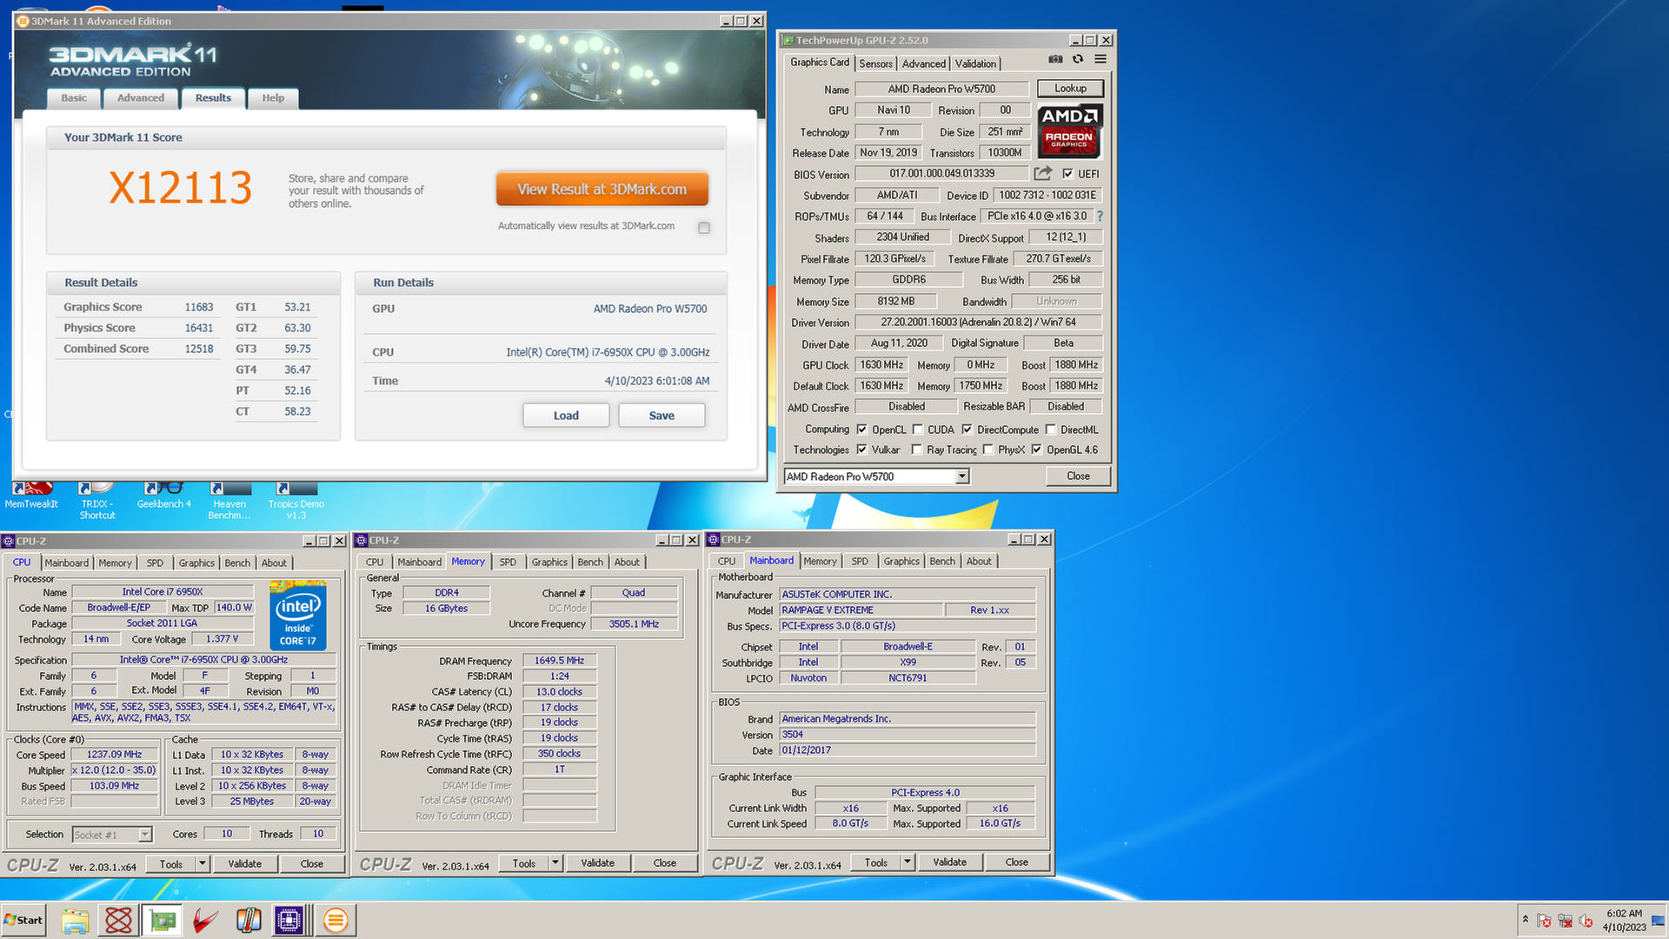Screen dimensions: 1669x939
Task: Click the Close button in GPU-Z
Action: [1078, 476]
